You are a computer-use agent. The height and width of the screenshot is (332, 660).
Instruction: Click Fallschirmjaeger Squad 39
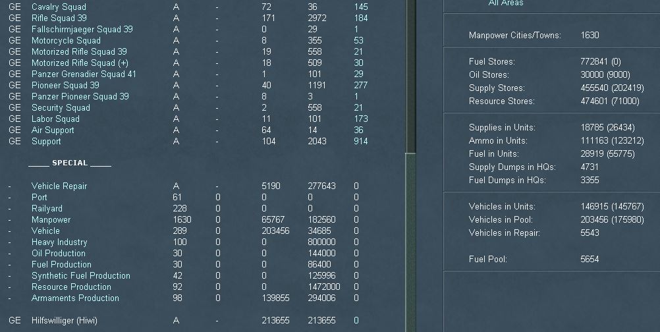[x=82, y=29]
